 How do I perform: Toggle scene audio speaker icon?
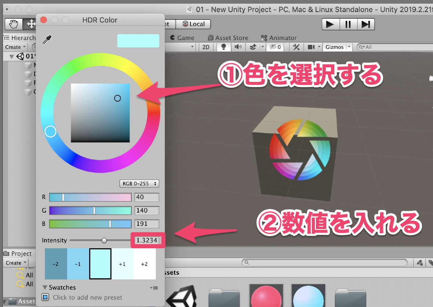[x=238, y=47]
